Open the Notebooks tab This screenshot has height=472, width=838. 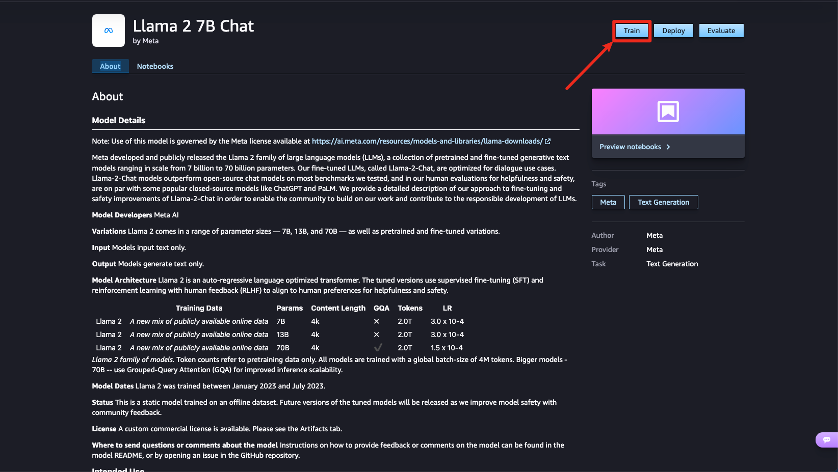tap(155, 66)
